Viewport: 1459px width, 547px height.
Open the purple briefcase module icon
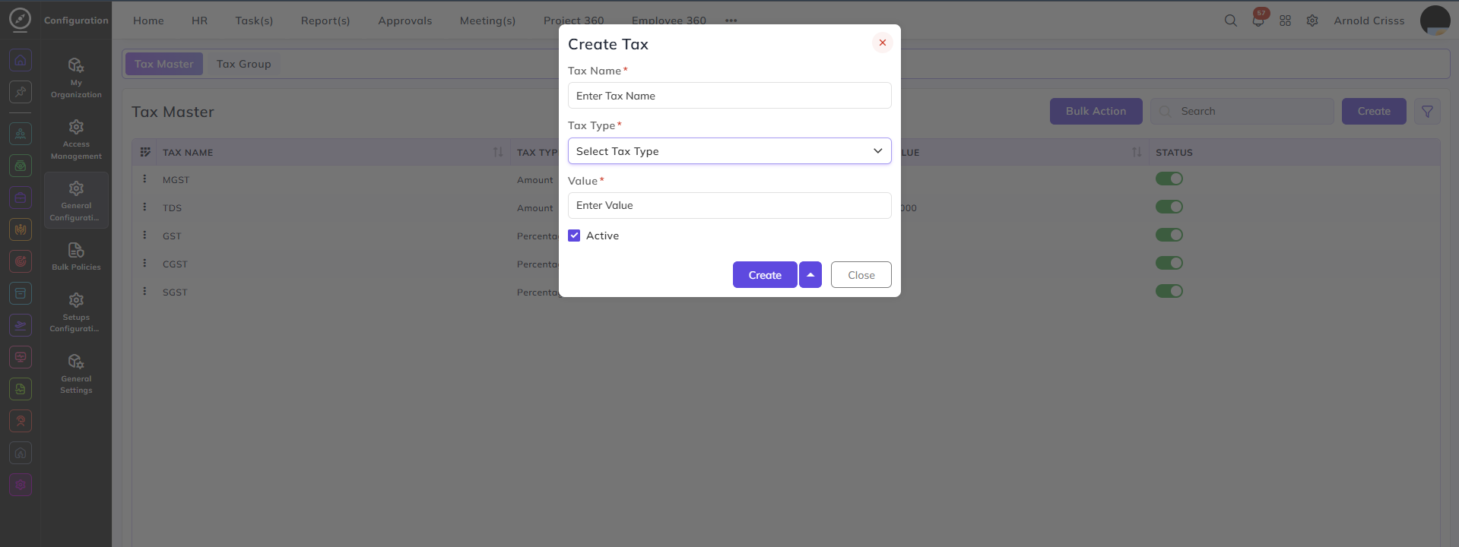click(x=21, y=198)
